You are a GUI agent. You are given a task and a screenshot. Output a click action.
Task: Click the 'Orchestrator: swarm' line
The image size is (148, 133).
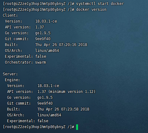(x=25, y=62)
